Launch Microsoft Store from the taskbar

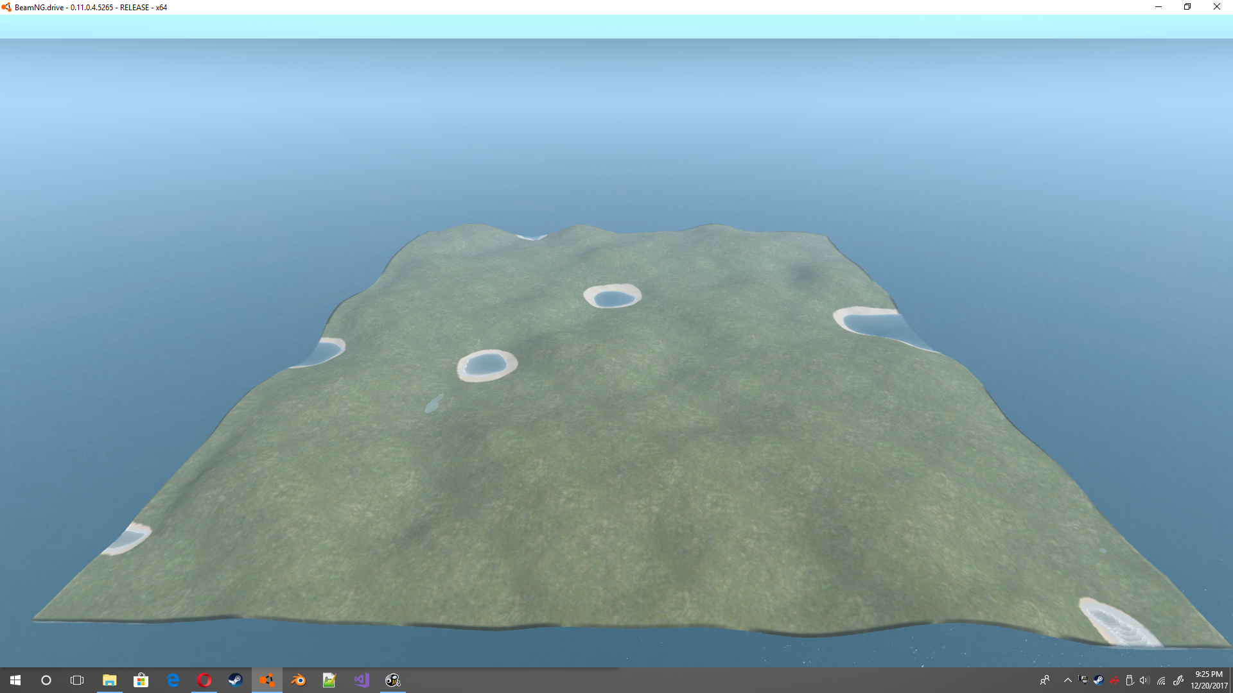coord(141,680)
